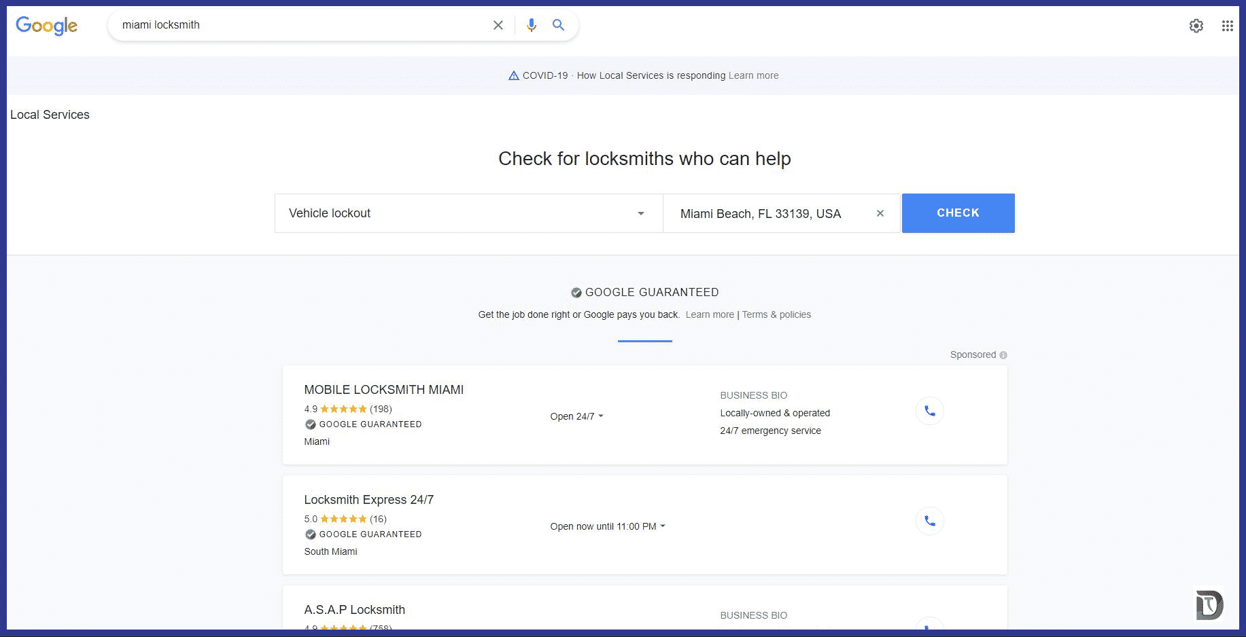Image resolution: width=1246 pixels, height=637 pixels.
Task: Open the COVID-19 Learn more link
Action: tap(753, 75)
